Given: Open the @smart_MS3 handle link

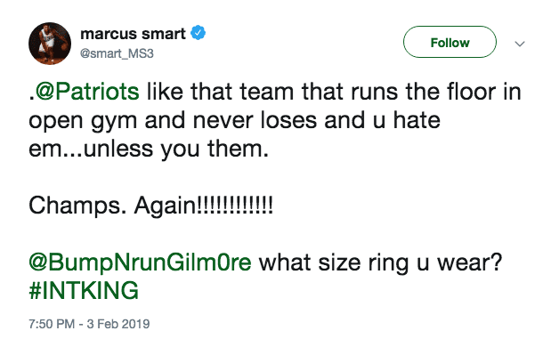Looking at the screenshot, I should click(x=117, y=53).
